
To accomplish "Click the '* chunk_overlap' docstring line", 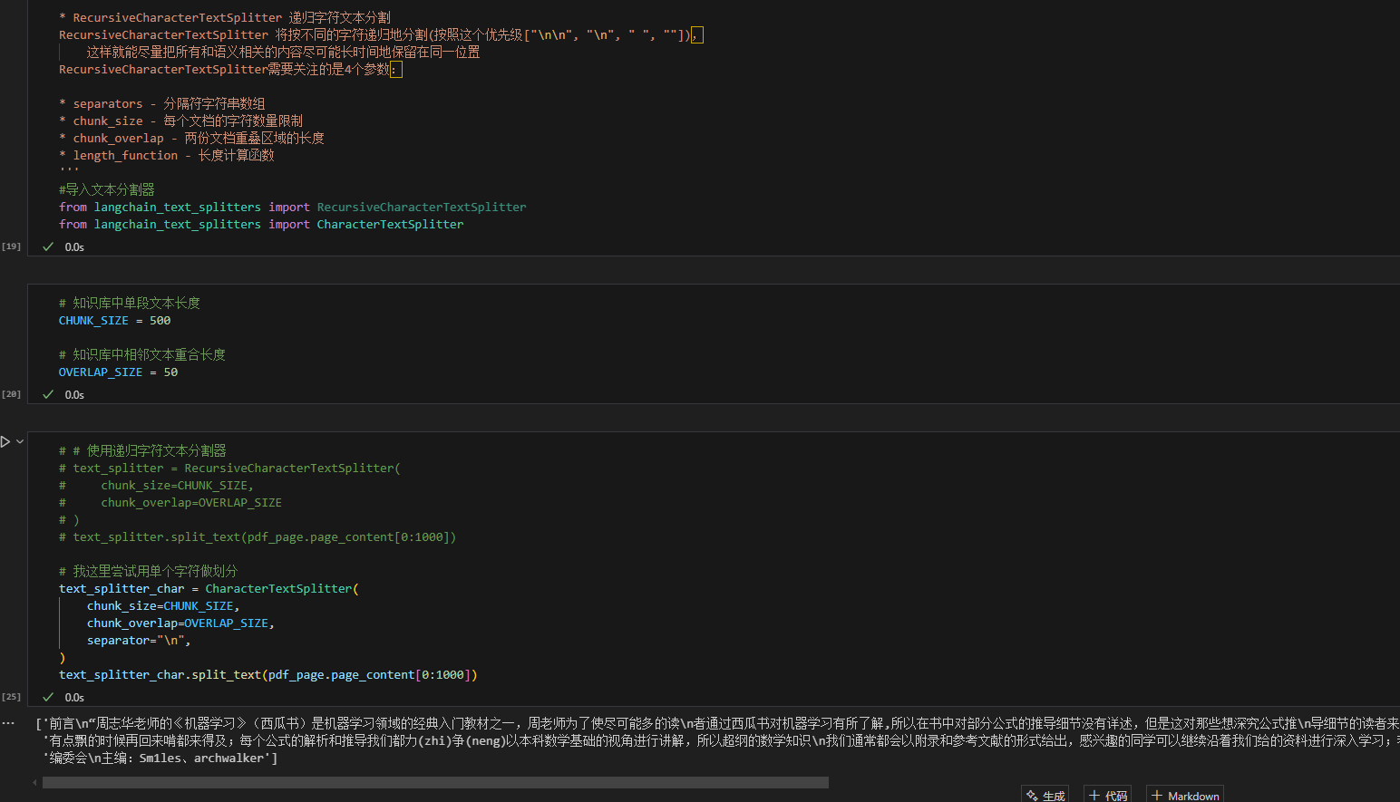I will pos(191,138).
